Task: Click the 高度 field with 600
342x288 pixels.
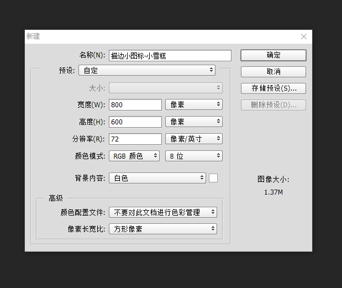Action: tap(135, 122)
